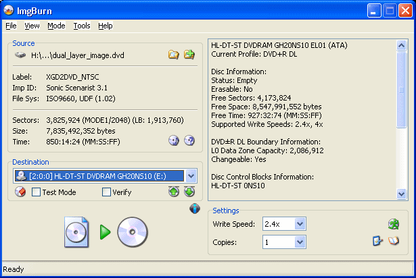Click the size value 7,835,492,352 bytes
Screen dimensions: 416x278
point(80,131)
